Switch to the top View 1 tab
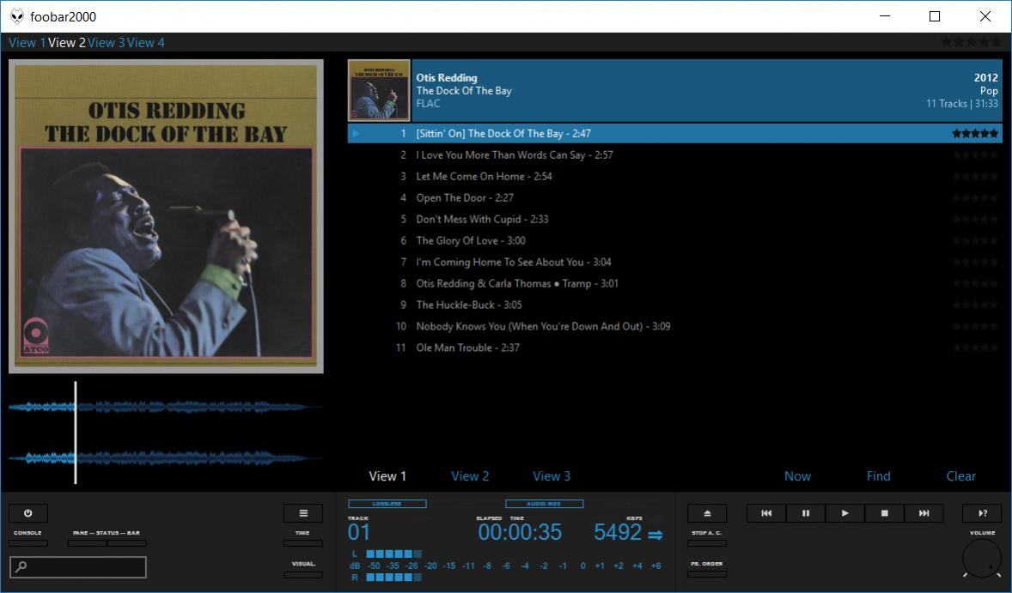Screen dimensions: 1012x593 click(x=27, y=43)
